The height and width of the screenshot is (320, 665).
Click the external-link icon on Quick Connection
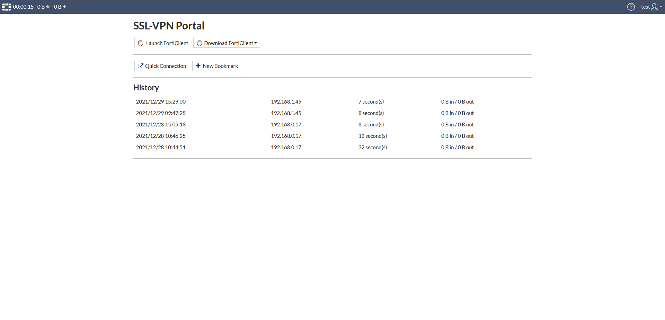(x=141, y=66)
